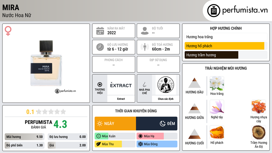The width and height of the screenshot is (272, 153).
Task: Open the Hương nhựa cây resin note image
Action: pyautogui.click(x=259, y=107)
